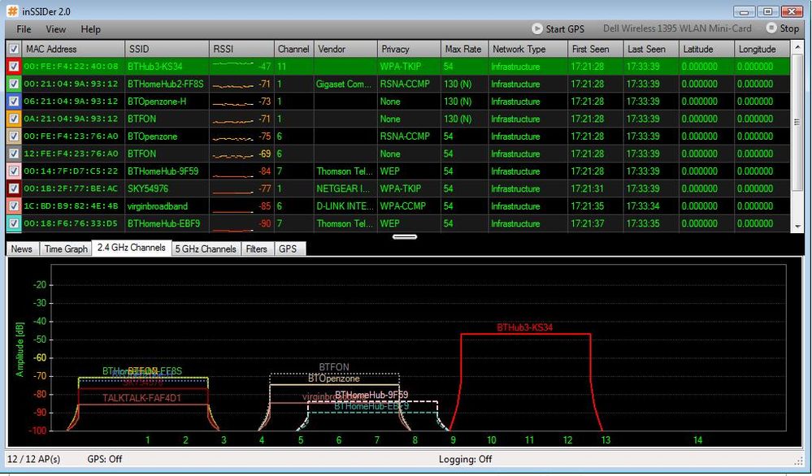Click the table scrollbar up arrow
Screen dimensions: 812x476
pos(797,46)
